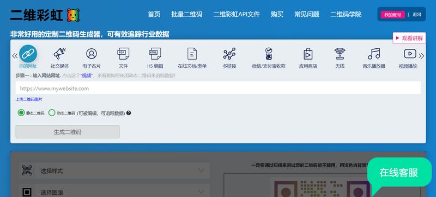Viewport: 436px width, 197px height.
Task: Show more QR types with right arrows
Action: [x=421, y=56]
